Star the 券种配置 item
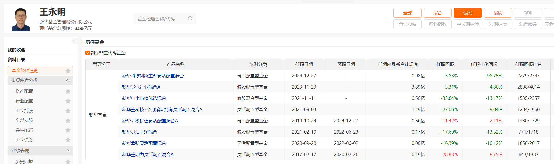Screen dimensions: 554x164 point(68,130)
